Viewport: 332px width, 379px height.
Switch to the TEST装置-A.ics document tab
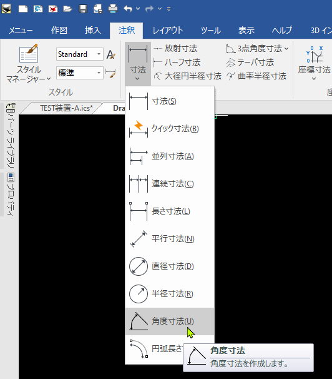66,108
